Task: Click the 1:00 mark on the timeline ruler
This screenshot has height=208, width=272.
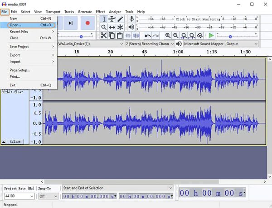Action: pos(178,52)
